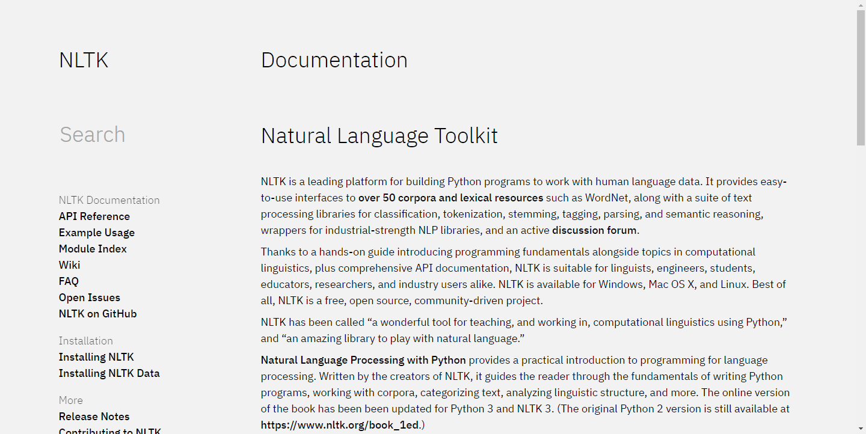Go to Installing NLTK page
This screenshot has width=866, height=434.
pyautogui.click(x=96, y=357)
